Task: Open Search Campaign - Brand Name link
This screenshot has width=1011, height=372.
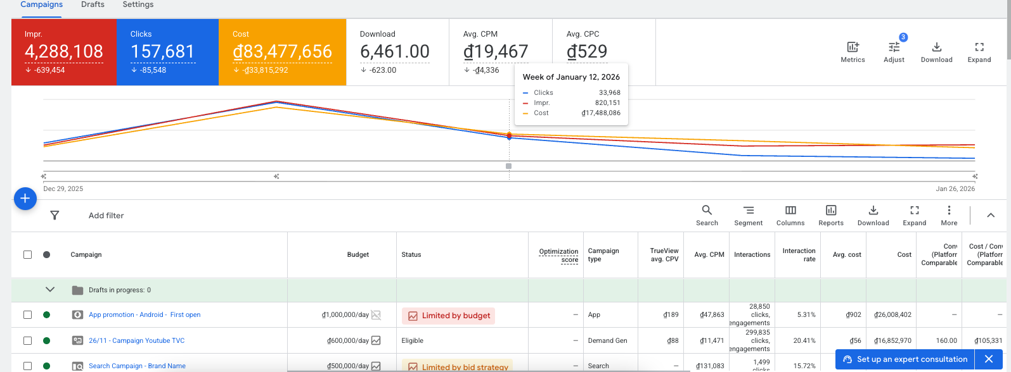Action: tap(137, 366)
